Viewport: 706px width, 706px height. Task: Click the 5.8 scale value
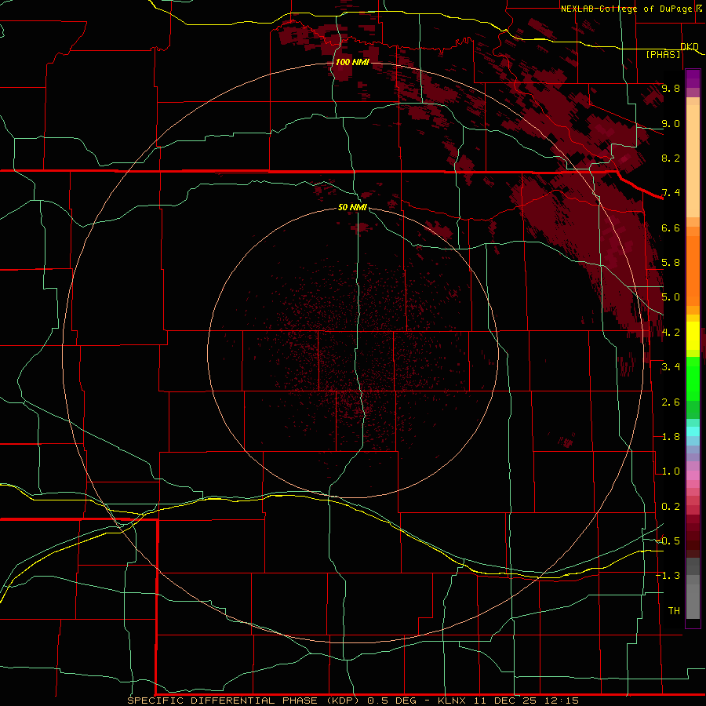pyautogui.click(x=671, y=263)
